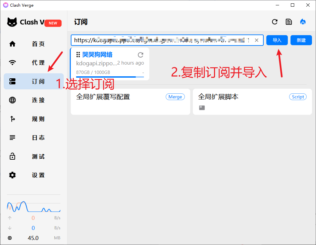The height and width of the screenshot is (245, 316).
Task: Click the 2 hours ago update time
Action: point(130,63)
